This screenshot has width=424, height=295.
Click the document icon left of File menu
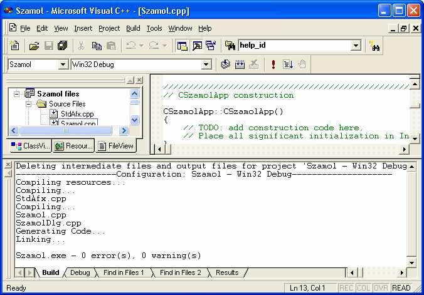click(x=13, y=28)
